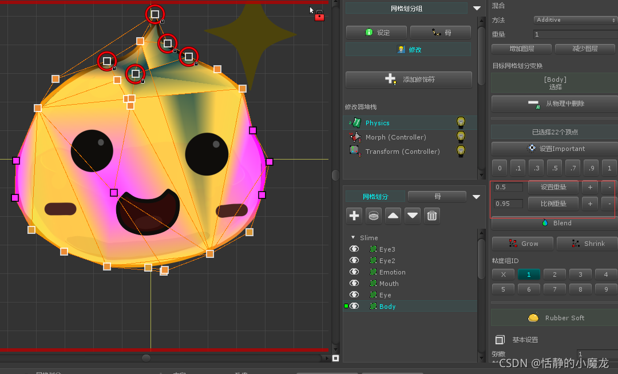Click 从物理中删除 remove from physics
This screenshot has height=374, width=618.
pos(555,104)
